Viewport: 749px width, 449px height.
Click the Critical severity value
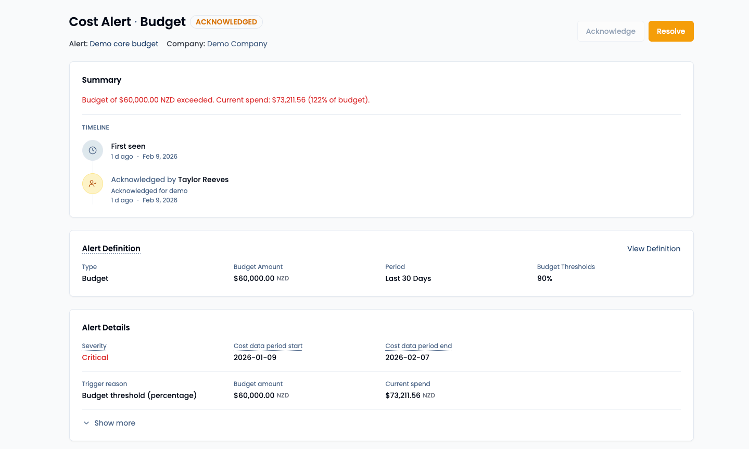[x=95, y=357]
